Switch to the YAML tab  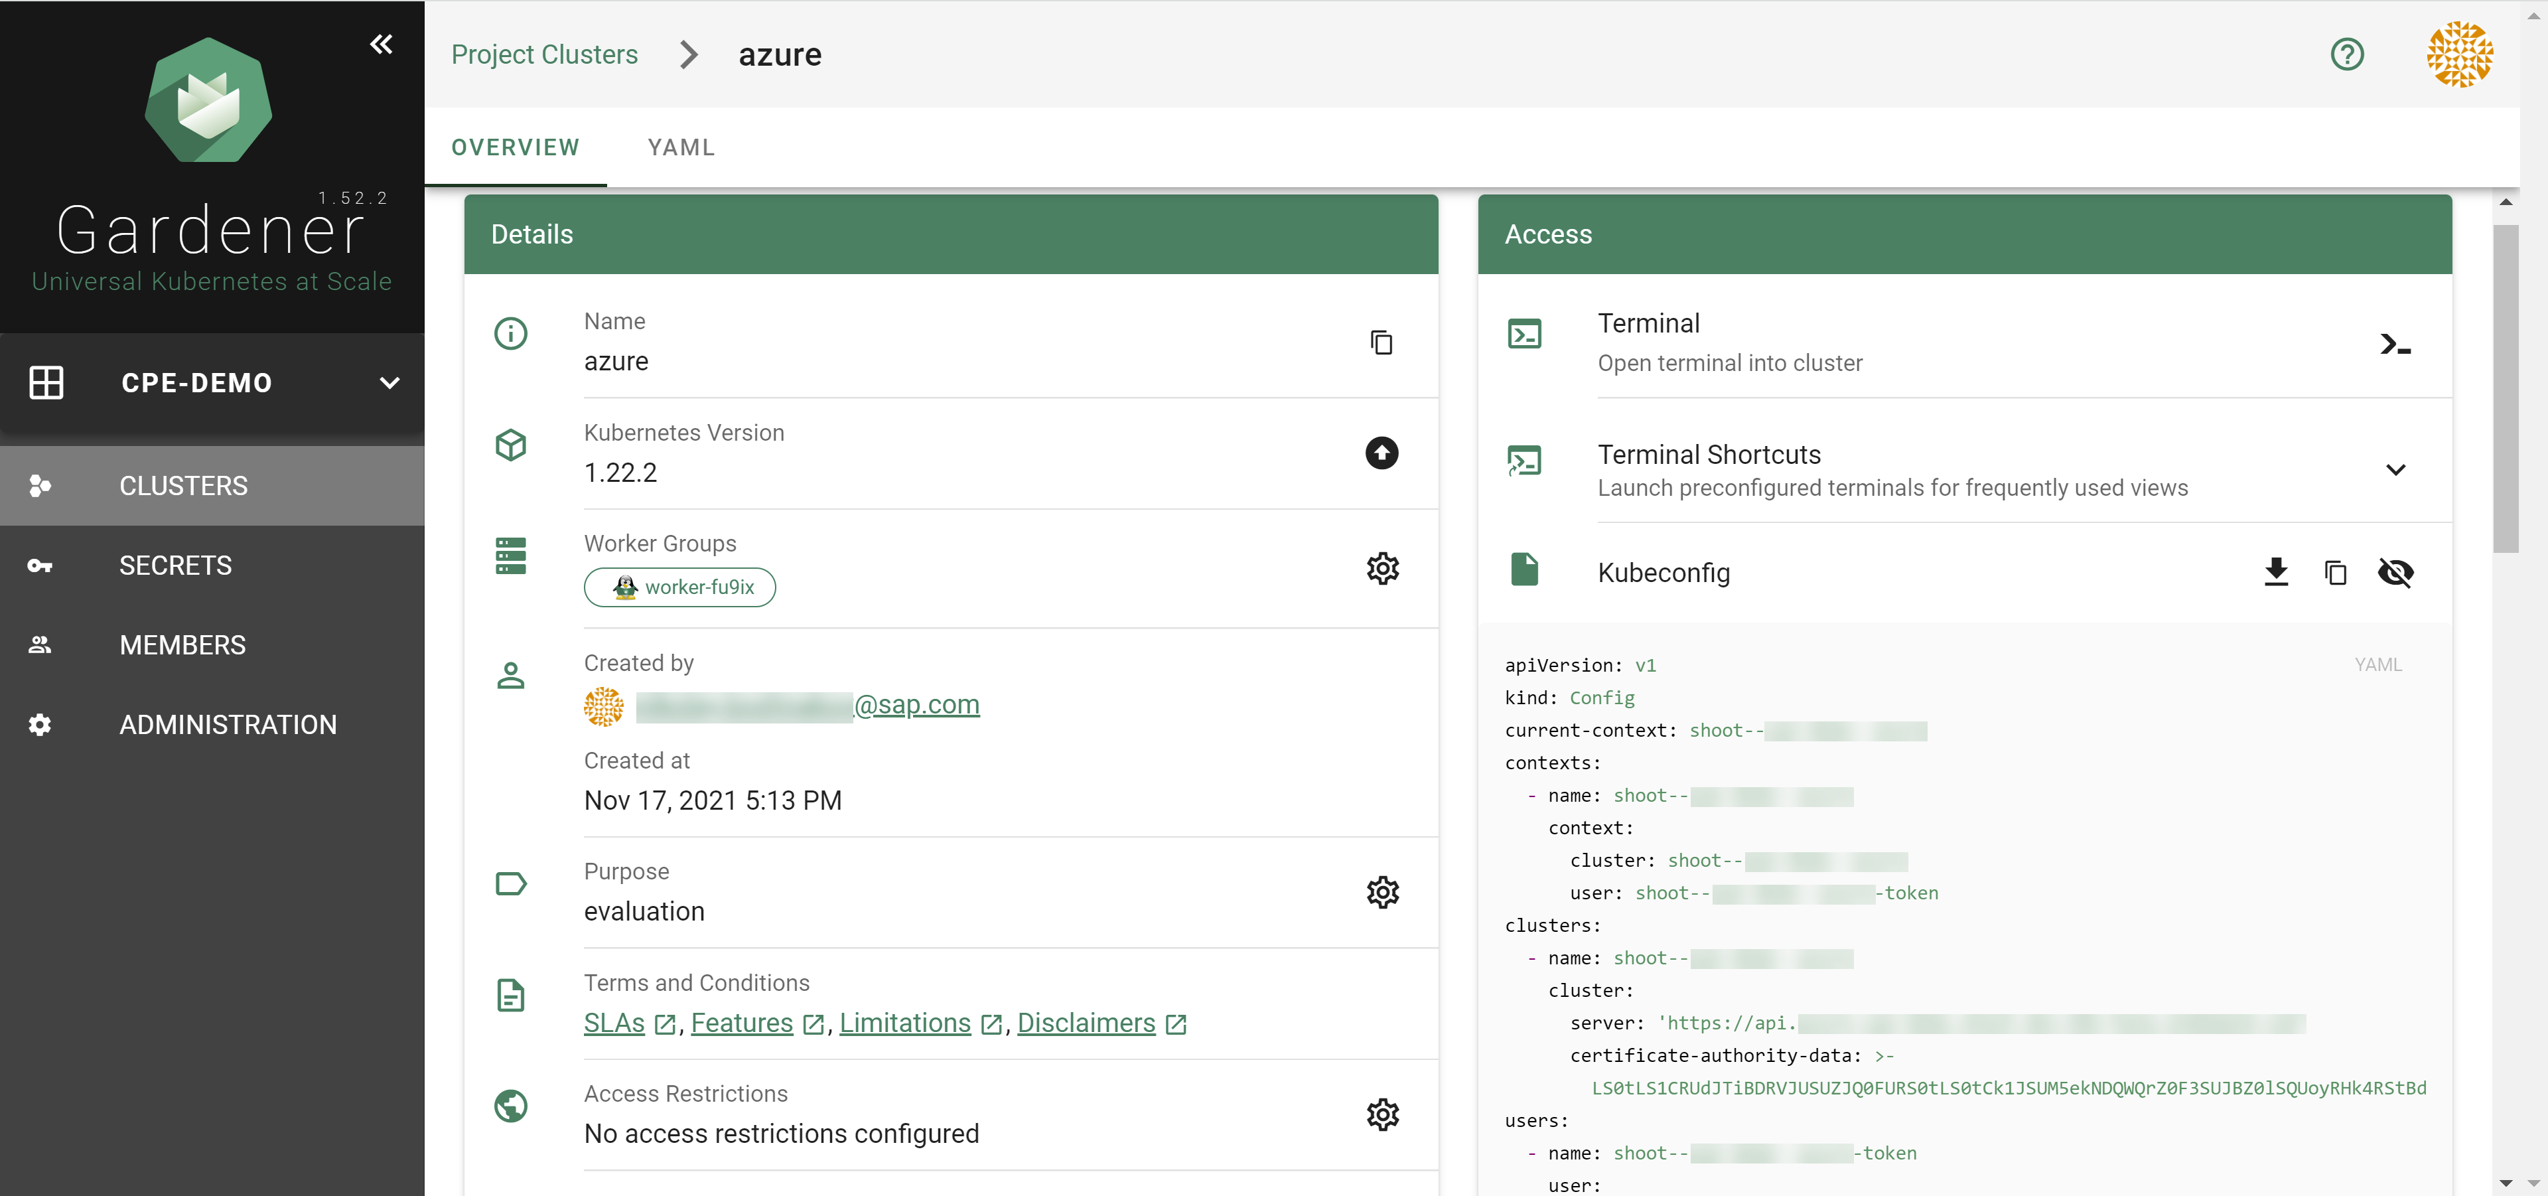coord(681,147)
